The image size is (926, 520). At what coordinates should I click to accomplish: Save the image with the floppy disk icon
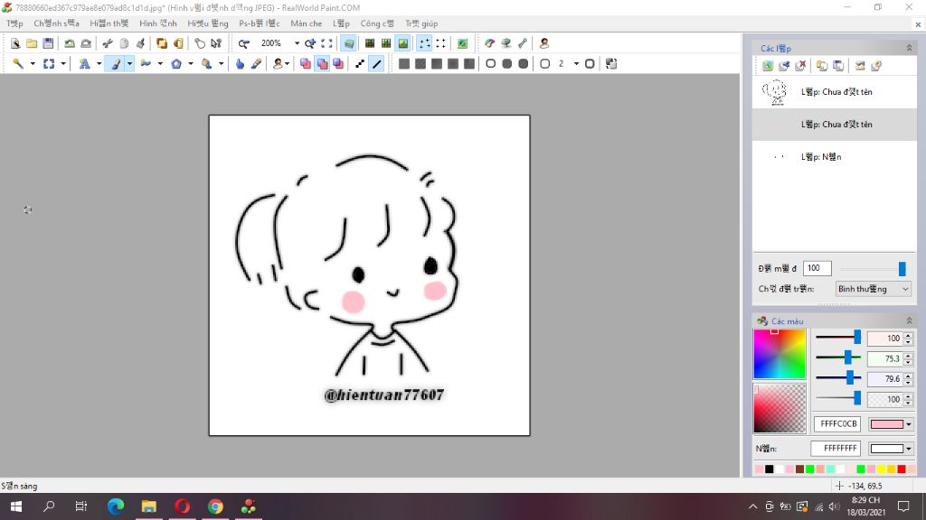coord(48,43)
